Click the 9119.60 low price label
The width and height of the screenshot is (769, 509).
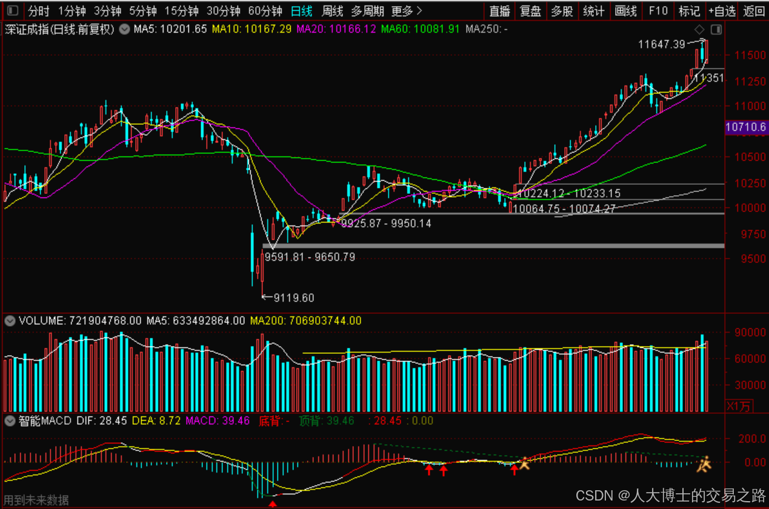pyautogui.click(x=295, y=298)
